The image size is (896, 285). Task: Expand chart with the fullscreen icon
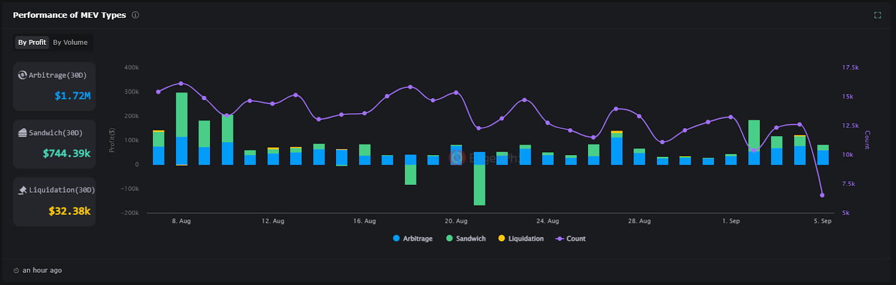(878, 15)
